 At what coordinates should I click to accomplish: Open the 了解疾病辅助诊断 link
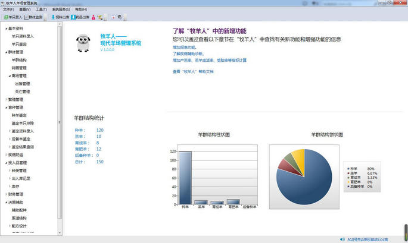188,53
